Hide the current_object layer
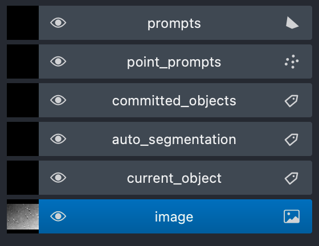 coord(58,178)
